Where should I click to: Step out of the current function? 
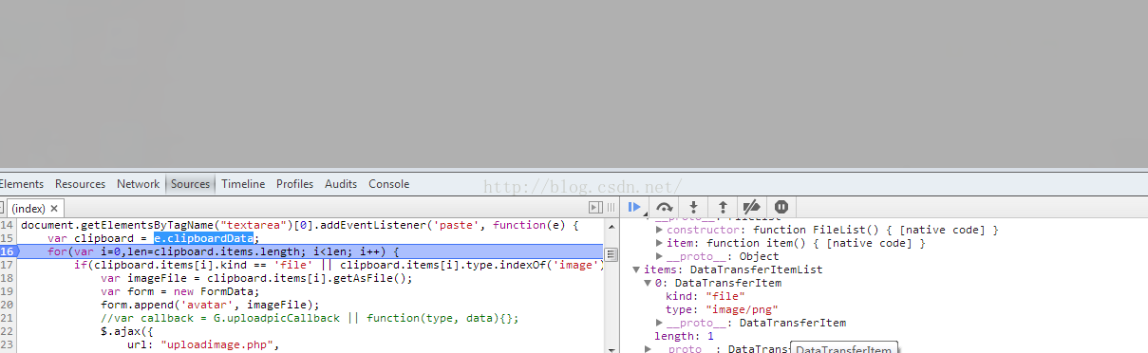[x=723, y=206]
